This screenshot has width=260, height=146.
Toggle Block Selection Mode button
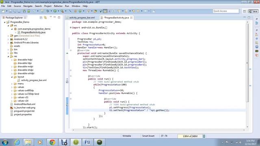(109, 11)
